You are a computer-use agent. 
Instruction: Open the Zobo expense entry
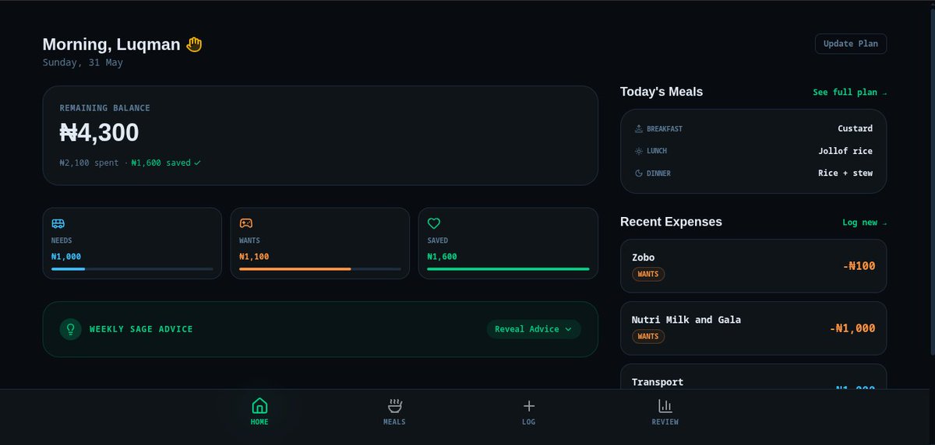[x=753, y=266]
